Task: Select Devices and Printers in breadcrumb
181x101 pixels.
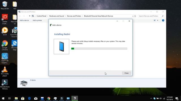Action: 74,16
